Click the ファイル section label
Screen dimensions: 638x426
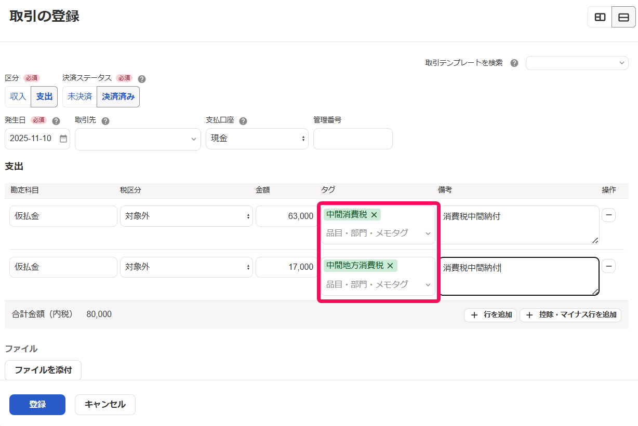point(21,349)
